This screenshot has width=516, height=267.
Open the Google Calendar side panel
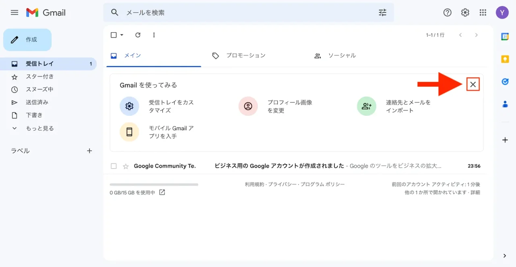505,36
